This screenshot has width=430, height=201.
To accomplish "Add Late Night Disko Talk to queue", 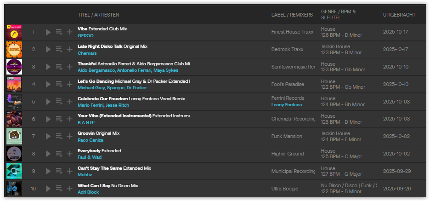I will 59,49.
